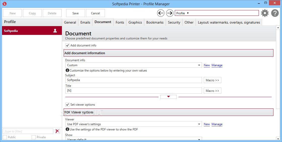Open help via the question mark icon
The width and height of the screenshot is (282, 142).
[275, 13]
